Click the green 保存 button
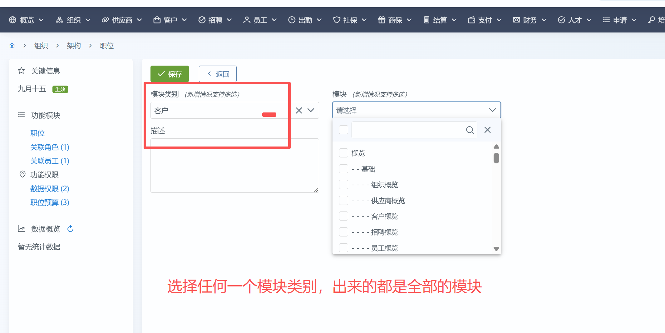 [x=170, y=74]
